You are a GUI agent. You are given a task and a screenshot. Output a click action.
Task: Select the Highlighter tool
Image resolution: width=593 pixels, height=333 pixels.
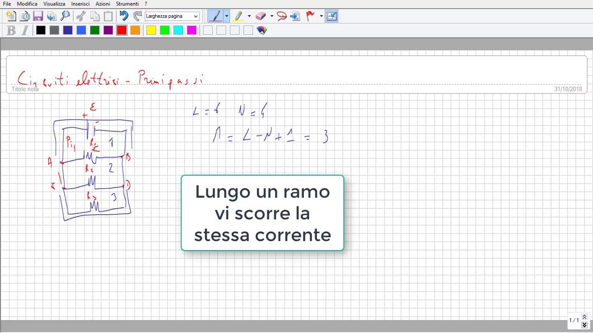(x=239, y=16)
